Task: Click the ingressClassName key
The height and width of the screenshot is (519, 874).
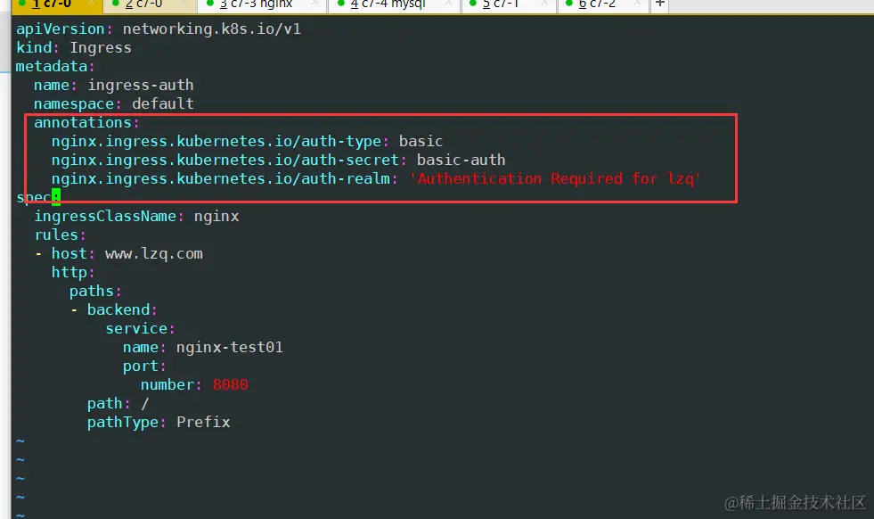Action: pos(105,217)
